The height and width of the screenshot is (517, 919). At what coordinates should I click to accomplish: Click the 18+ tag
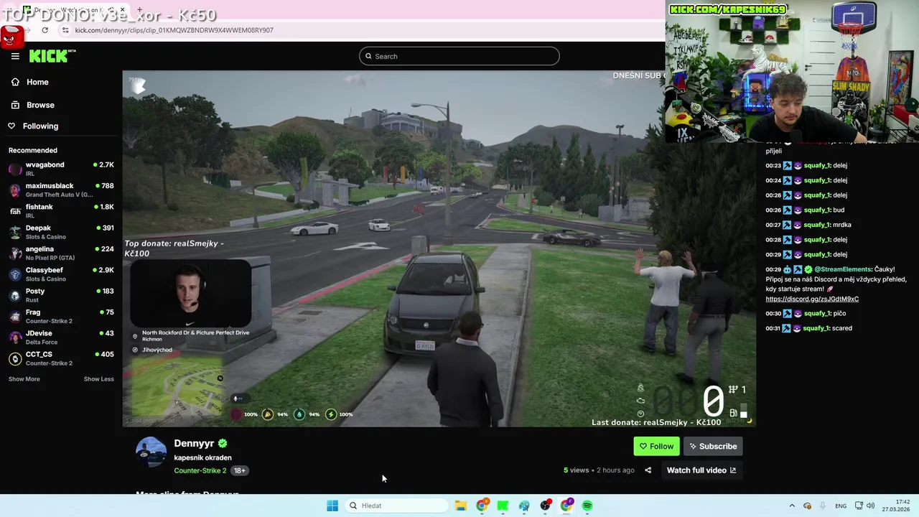[239, 470]
